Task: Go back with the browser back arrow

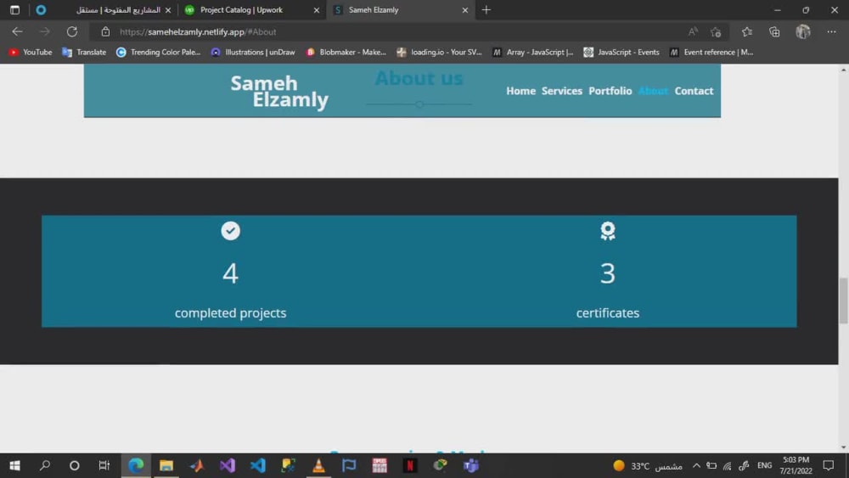Action: click(17, 32)
